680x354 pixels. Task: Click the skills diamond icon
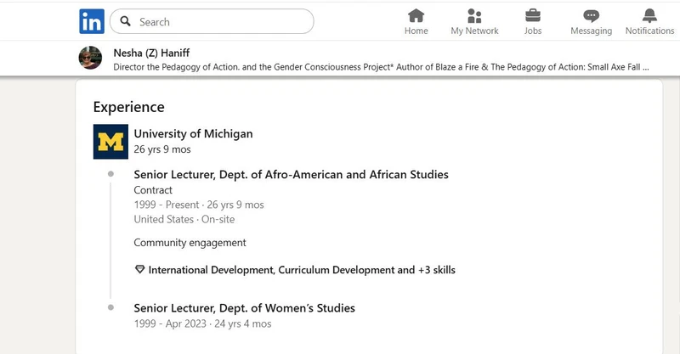(x=139, y=269)
